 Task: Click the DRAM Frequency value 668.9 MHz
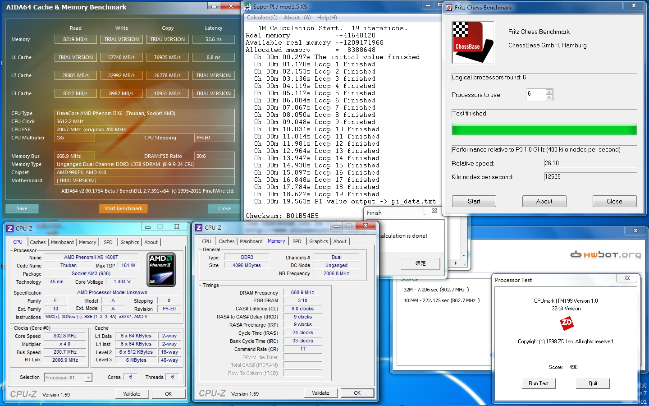(x=302, y=292)
